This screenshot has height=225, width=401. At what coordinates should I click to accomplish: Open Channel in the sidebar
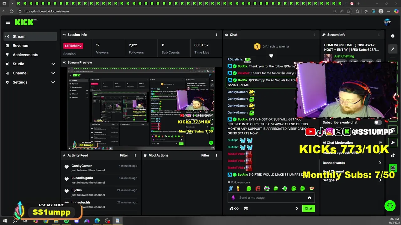tap(30, 73)
